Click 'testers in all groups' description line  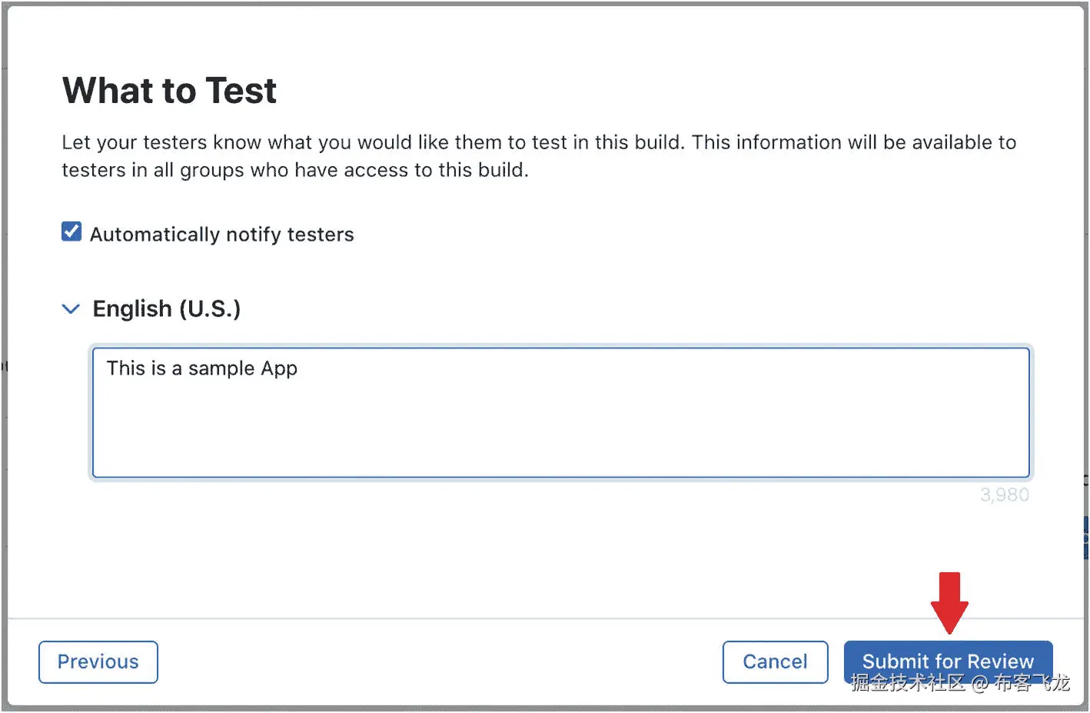coord(295,170)
